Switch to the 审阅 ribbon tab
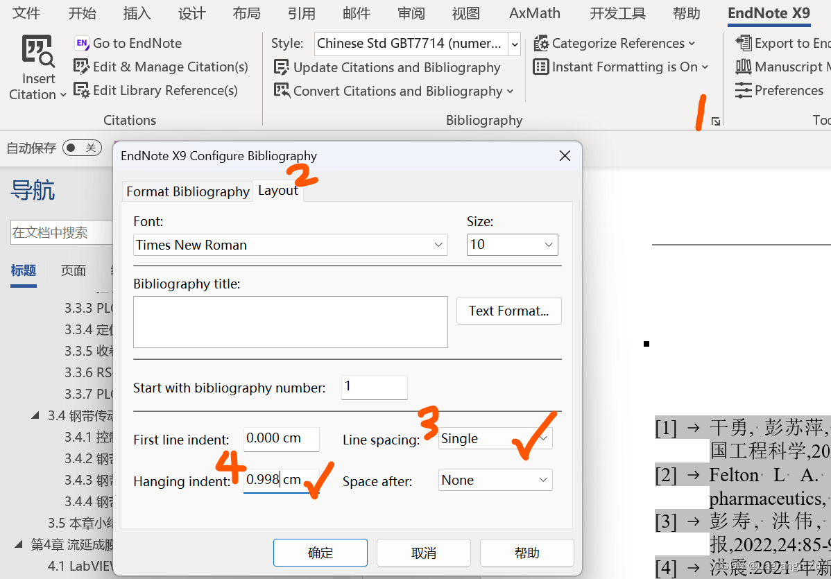Screen dimensions: 831x579 [x=411, y=12]
